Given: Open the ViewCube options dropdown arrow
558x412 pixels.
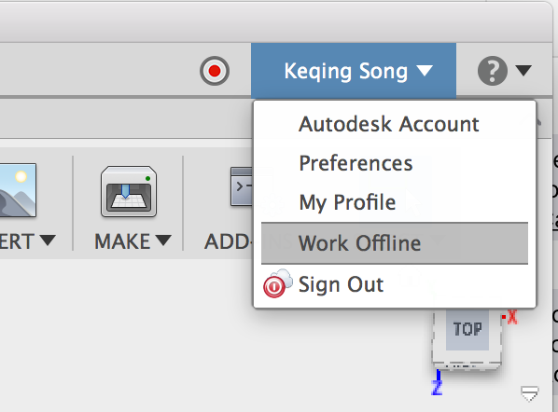Looking at the screenshot, I should pos(529,394).
